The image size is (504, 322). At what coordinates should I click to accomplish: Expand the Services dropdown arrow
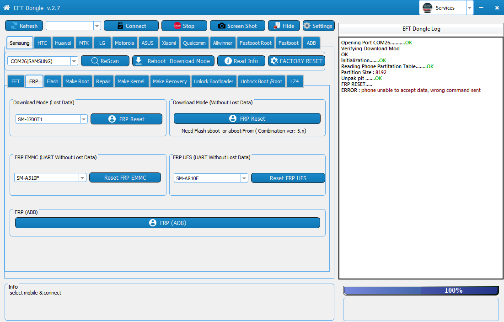pos(470,8)
